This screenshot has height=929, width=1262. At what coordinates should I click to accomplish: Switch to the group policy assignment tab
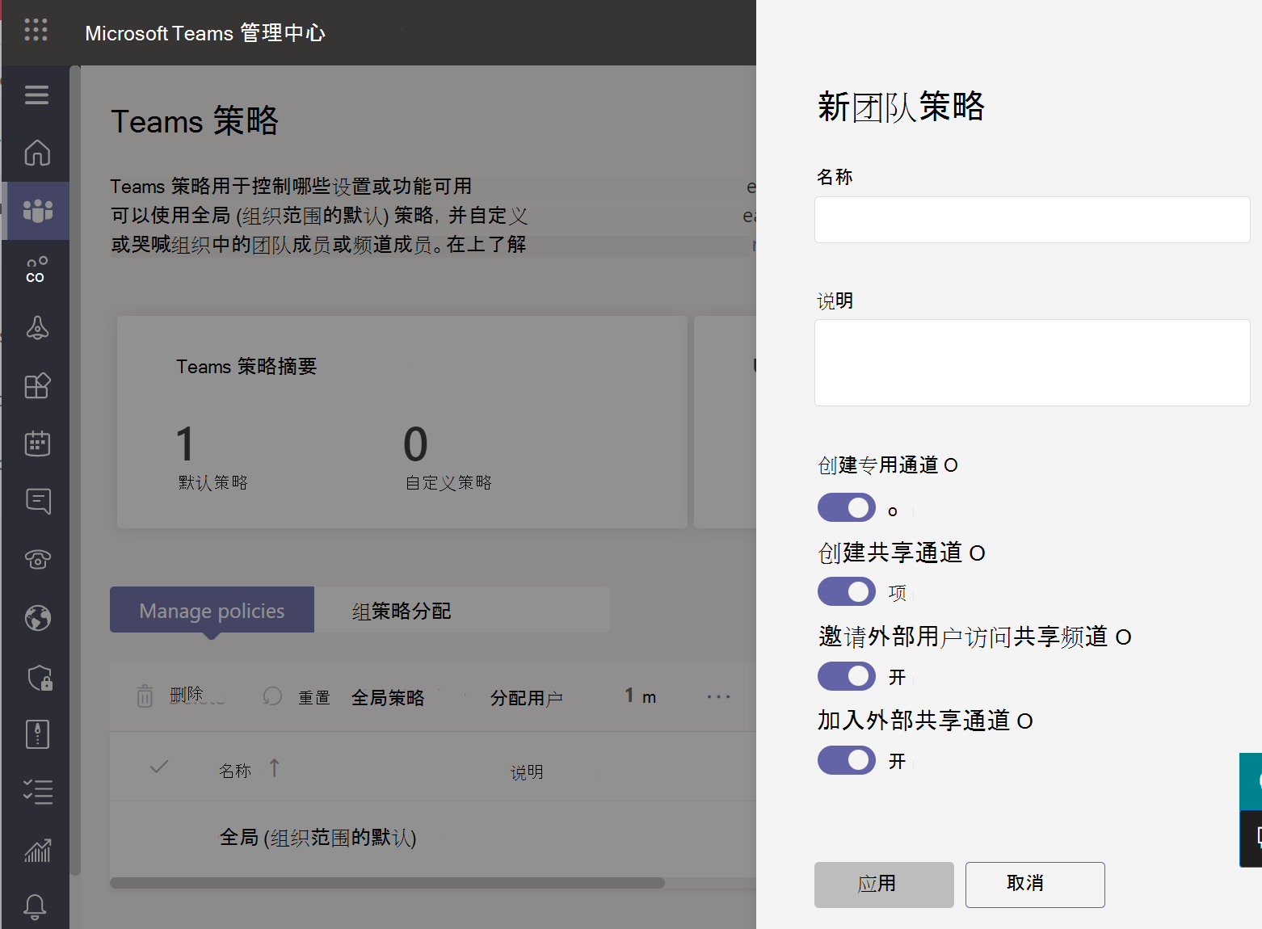(402, 611)
